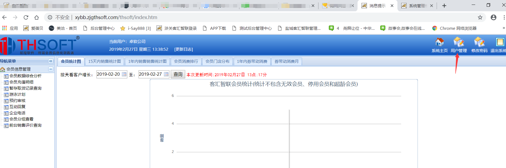Open the end date calendar picker
Viewport: 506px width, 168px height.
click(x=166, y=74)
